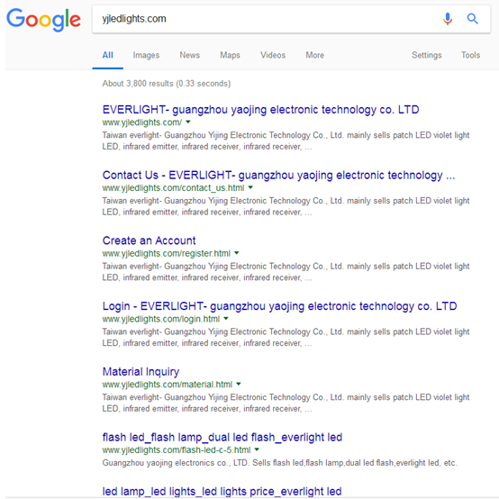Expand dropdown arrow beside flash-led-c-5.html URL
This screenshot has height=499, width=499.
[257, 449]
